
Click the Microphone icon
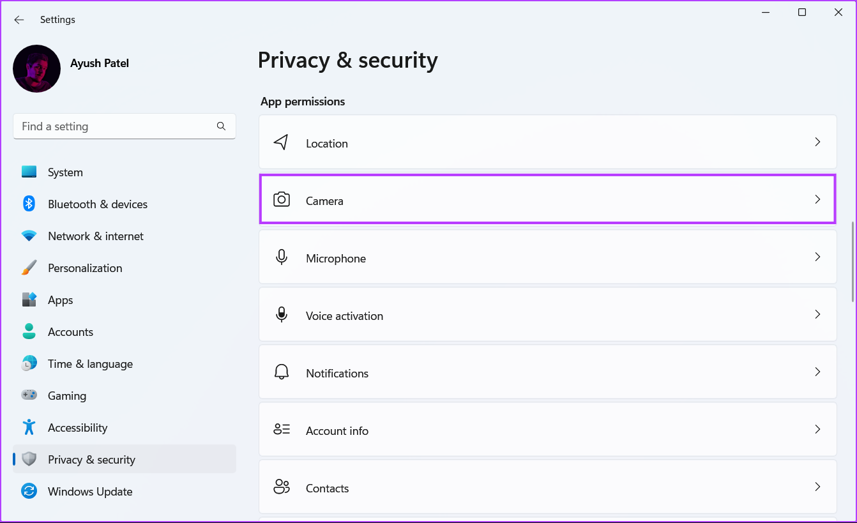tap(282, 257)
